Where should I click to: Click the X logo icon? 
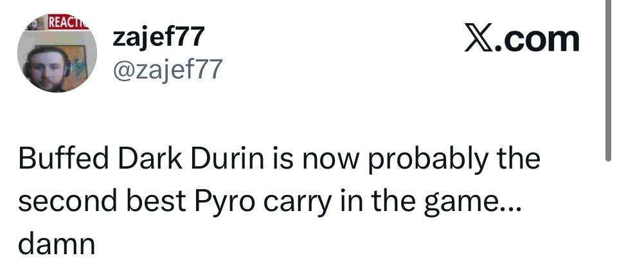pos(479,38)
